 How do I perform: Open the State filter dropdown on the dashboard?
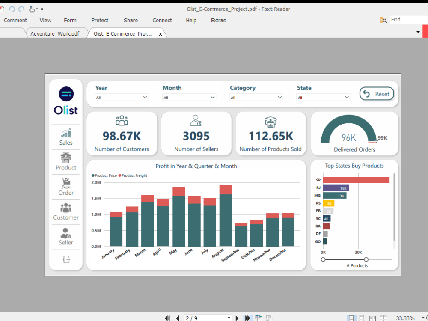point(347,97)
